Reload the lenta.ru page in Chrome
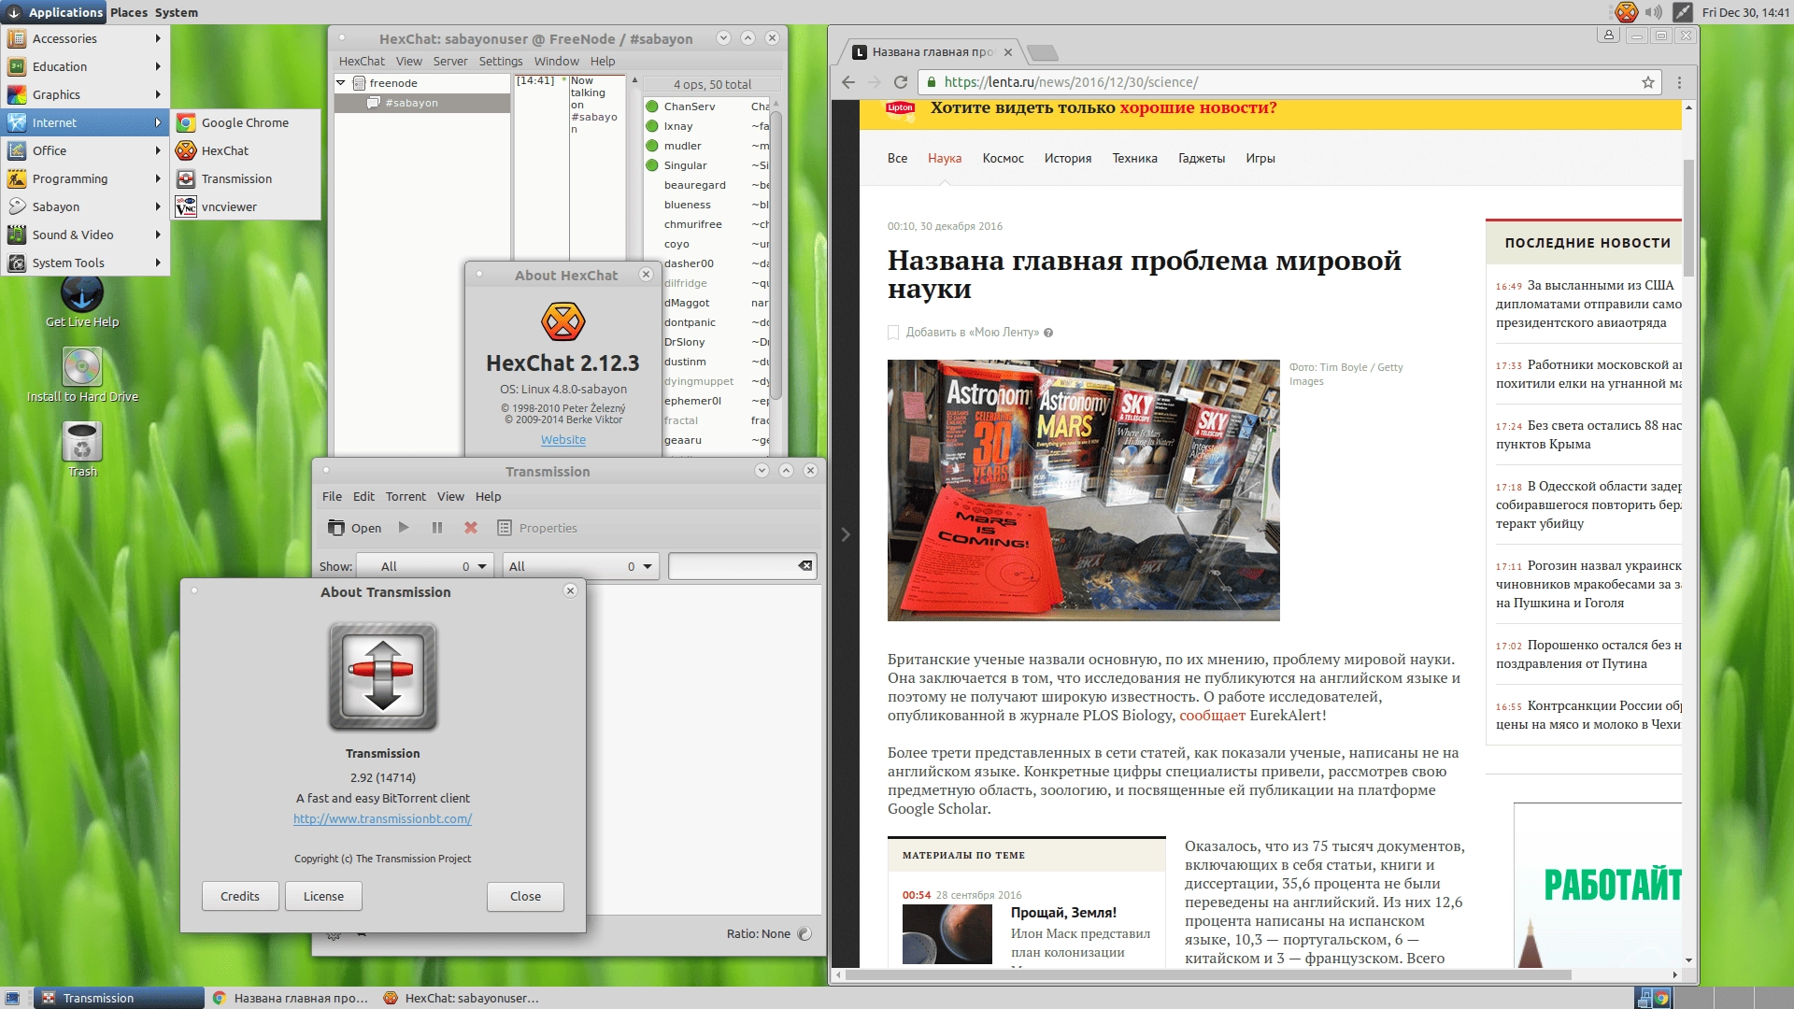Screen dimensions: 1794x1009 click(901, 82)
